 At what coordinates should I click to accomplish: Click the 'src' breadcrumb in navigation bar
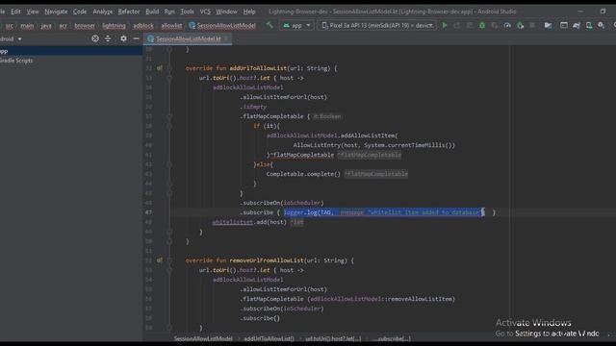[x=9, y=26]
